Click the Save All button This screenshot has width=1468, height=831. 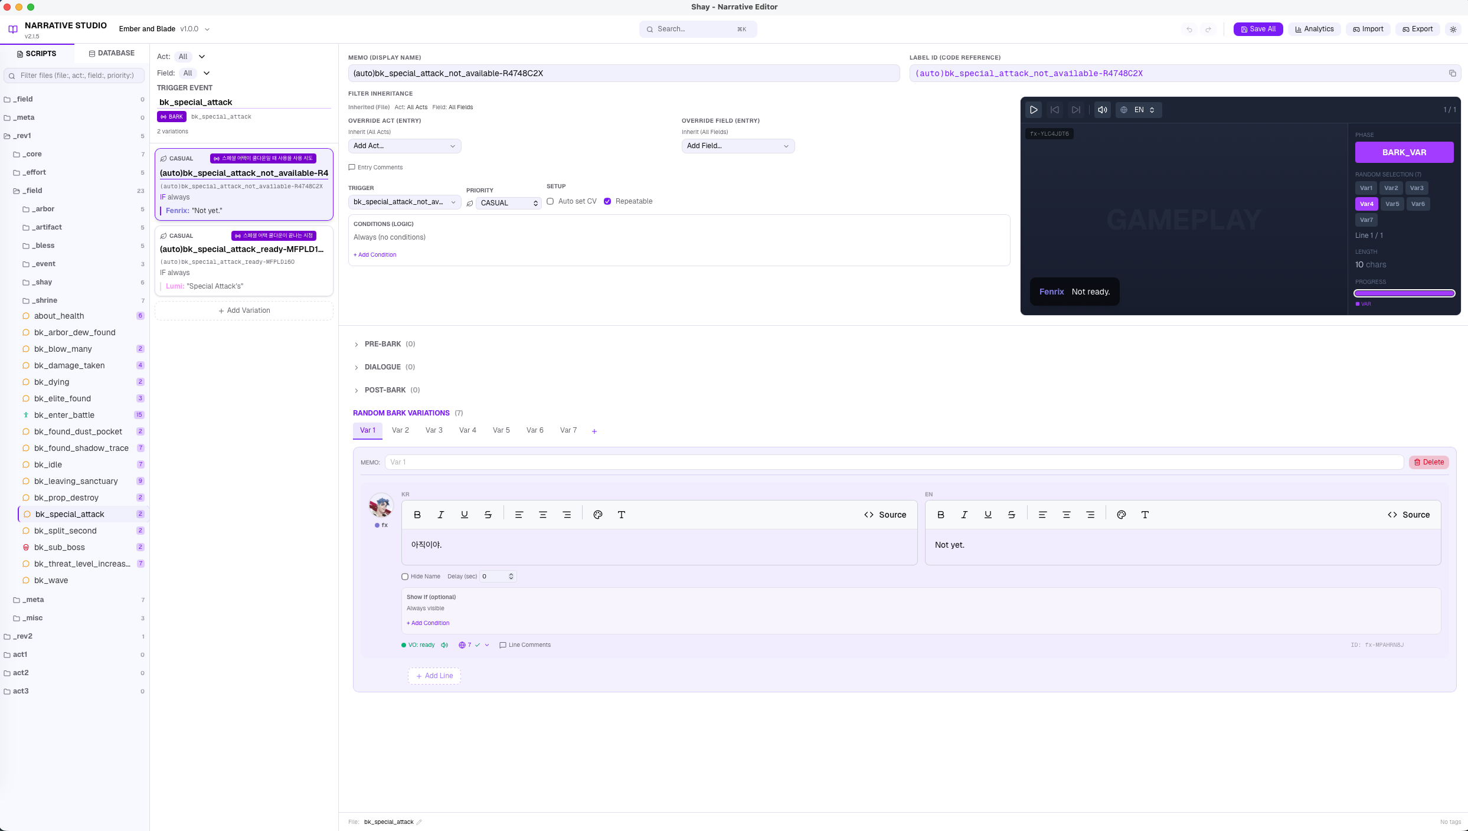click(x=1258, y=29)
